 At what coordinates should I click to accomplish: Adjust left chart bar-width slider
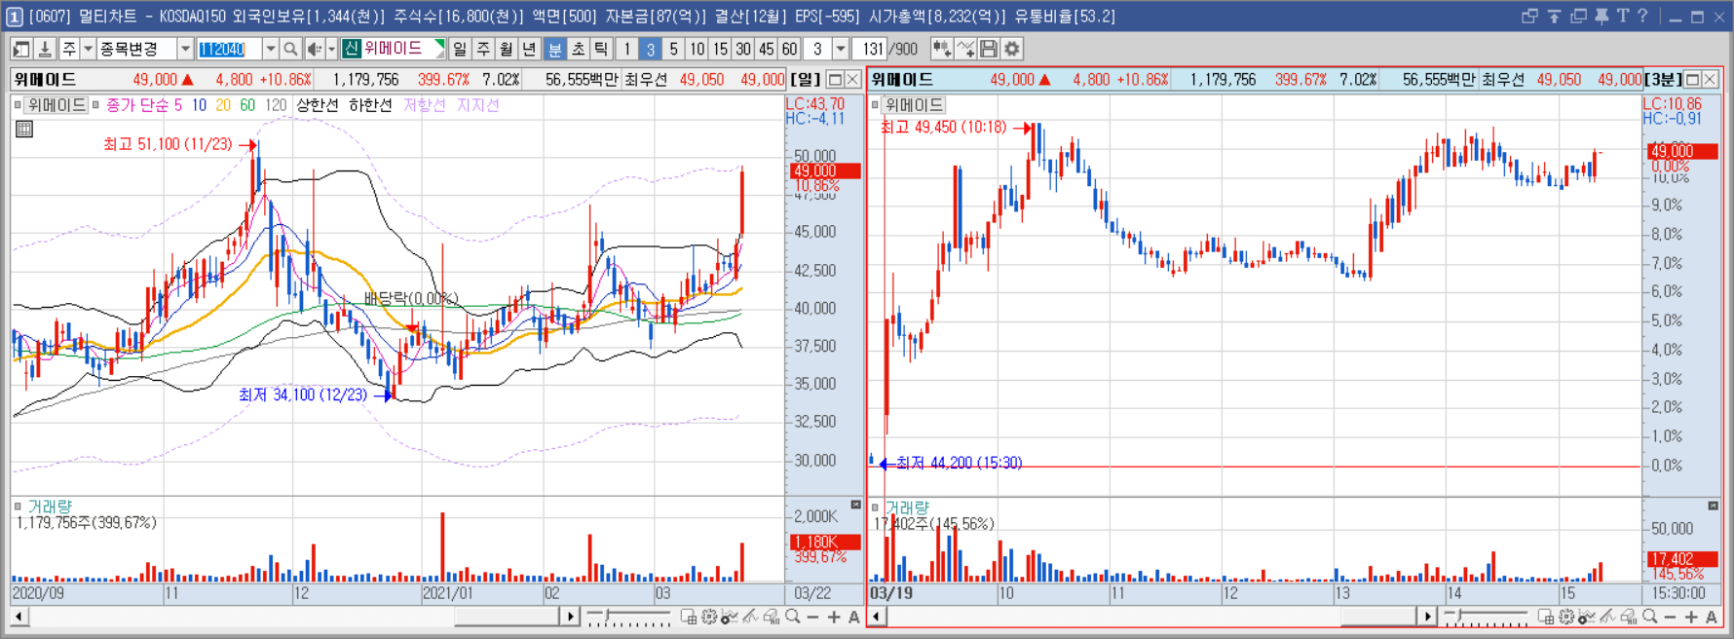tap(627, 617)
